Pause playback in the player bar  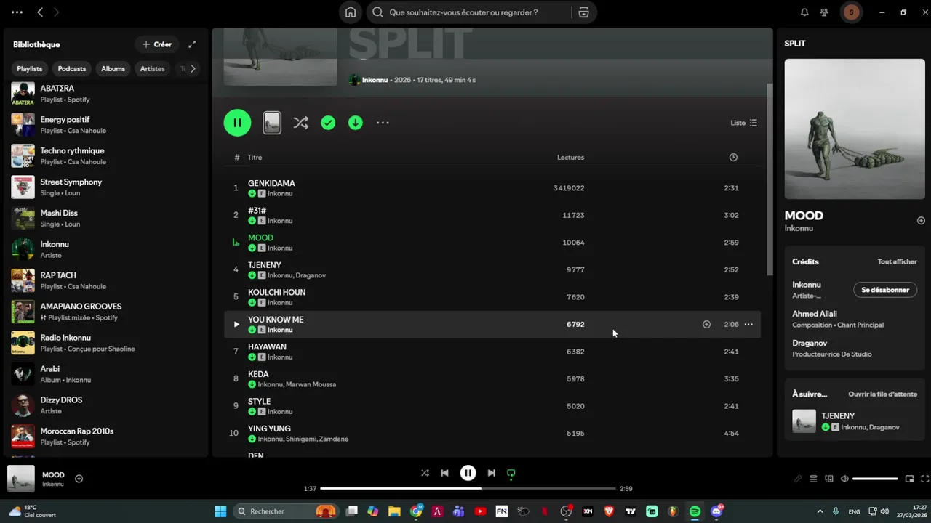(x=468, y=473)
